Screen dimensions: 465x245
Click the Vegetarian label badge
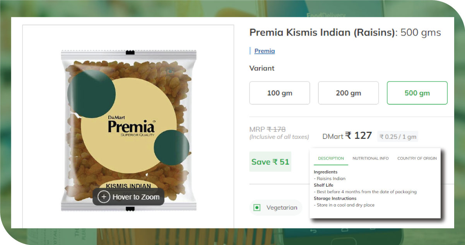coord(275,208)
